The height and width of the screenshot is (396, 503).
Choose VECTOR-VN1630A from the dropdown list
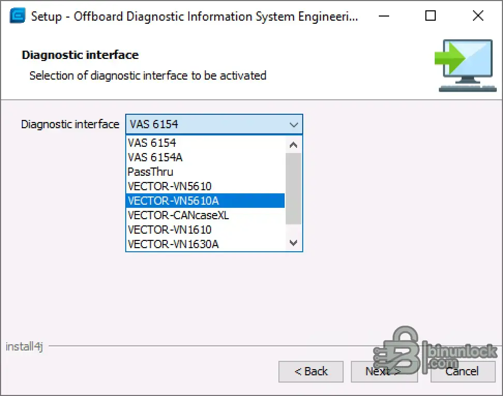click(205, 244)
